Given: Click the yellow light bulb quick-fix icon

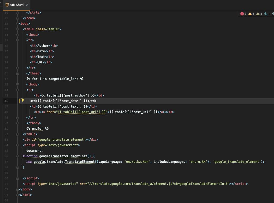Looking at the screenshot, I should click(x=23, y=100).
